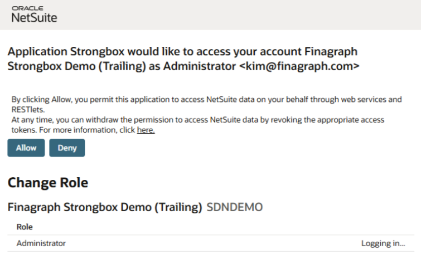Click the Role column header

click(x=25, y=227)
